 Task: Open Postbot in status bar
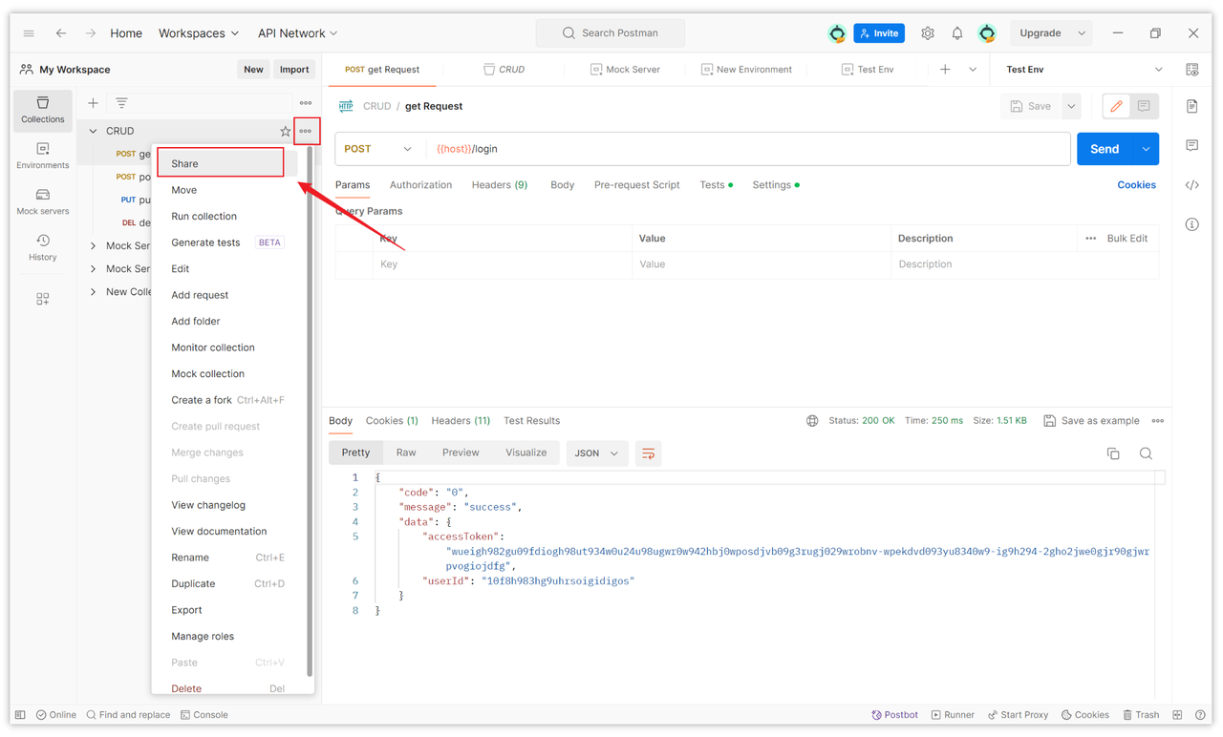(895, 715)
